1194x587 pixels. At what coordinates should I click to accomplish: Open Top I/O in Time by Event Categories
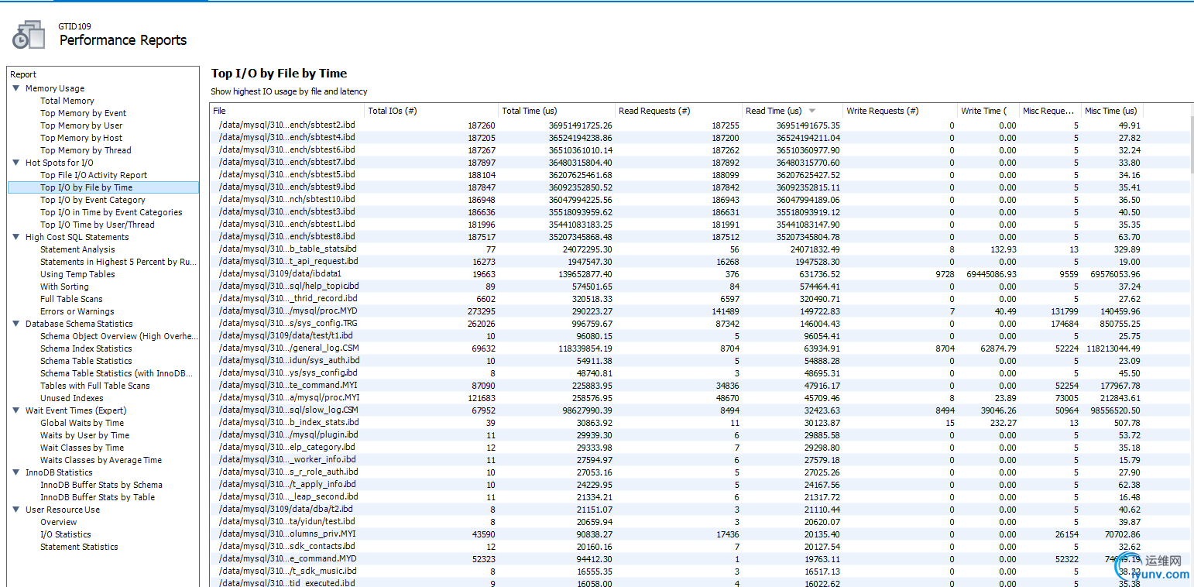[112, 212]
